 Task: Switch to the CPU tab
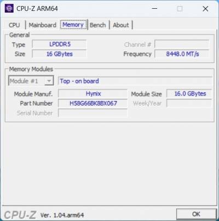tap(14, 25)
